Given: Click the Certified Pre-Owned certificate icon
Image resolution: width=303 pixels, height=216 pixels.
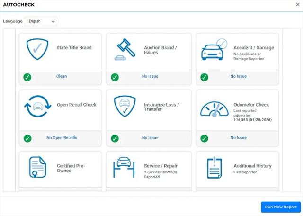Looking at the screenshot, I should pyautogui.click(x=37, y=167).
